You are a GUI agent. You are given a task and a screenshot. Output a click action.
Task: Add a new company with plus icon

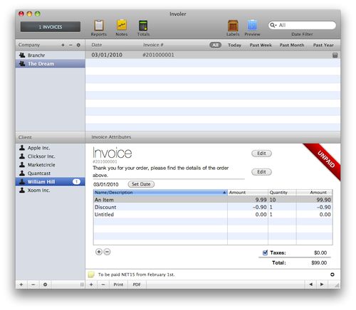[63, 45]
